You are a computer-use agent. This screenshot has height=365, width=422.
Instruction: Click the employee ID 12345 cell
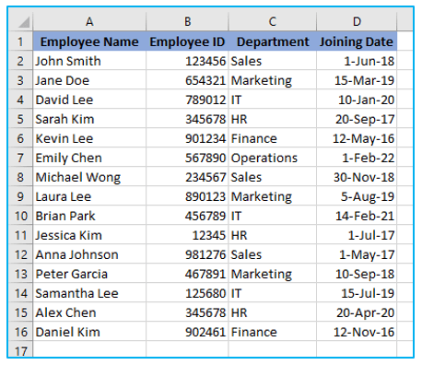click(x=187, y=235)
